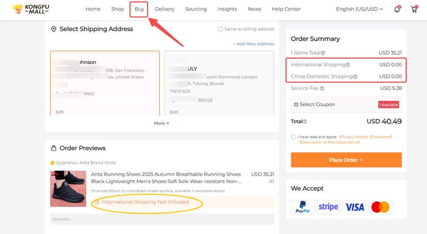Open the English (US)/USD language dropdown
Screen dimensions: 427x234
(x=359, y=9)
